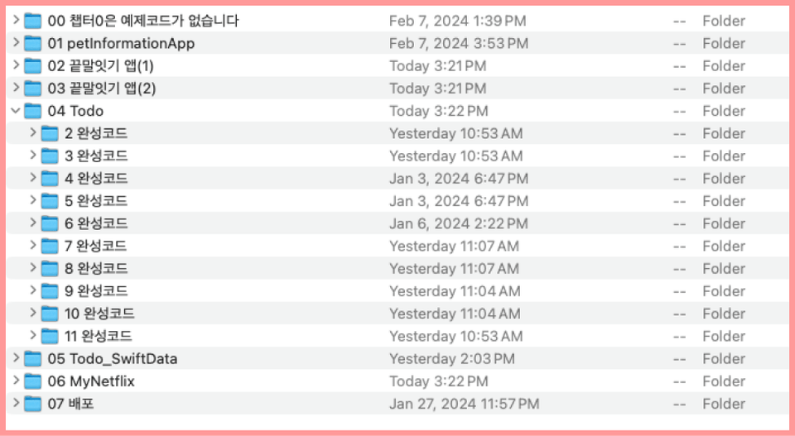Select the 7 완성코드 row label
The image size is (795, 436).
[x=95, y=246]
